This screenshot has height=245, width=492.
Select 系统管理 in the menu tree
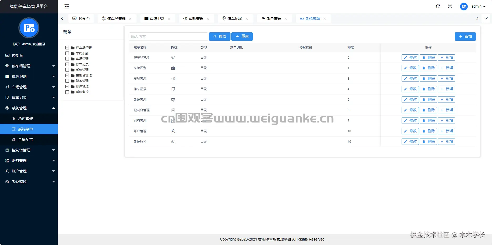[x=82, y=70]
